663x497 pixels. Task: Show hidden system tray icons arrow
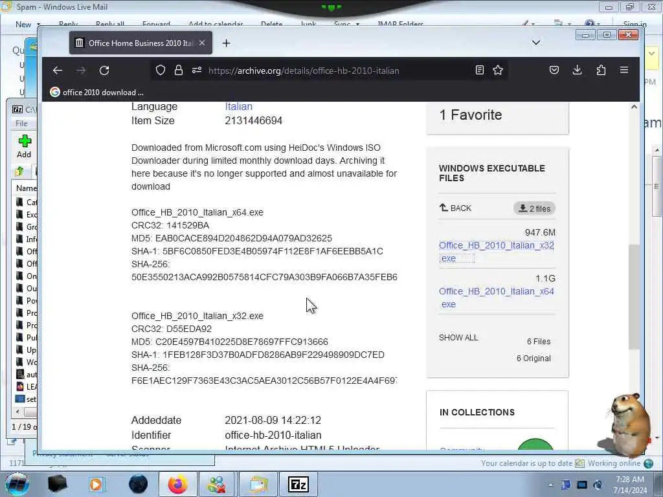550,485
